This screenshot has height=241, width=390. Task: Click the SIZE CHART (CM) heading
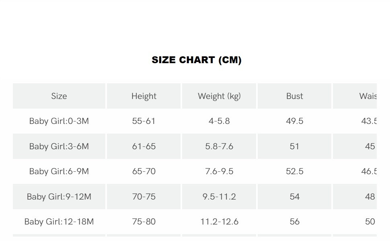pos(196,60)
